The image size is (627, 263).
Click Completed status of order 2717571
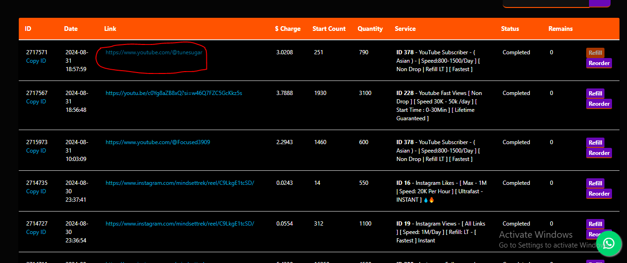point(516,52)
